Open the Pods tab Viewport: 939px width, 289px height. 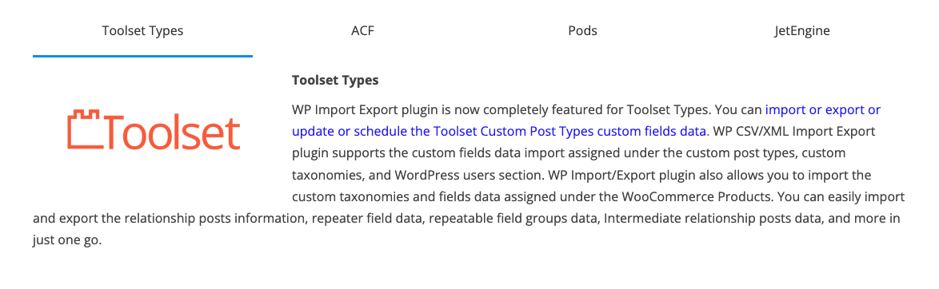coord(582,31)
